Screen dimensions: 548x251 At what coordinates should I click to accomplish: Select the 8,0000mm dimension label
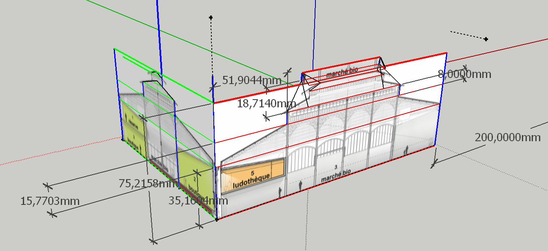click(464, 74)
